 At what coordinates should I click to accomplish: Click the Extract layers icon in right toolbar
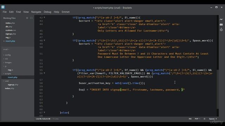coord(221,29)
